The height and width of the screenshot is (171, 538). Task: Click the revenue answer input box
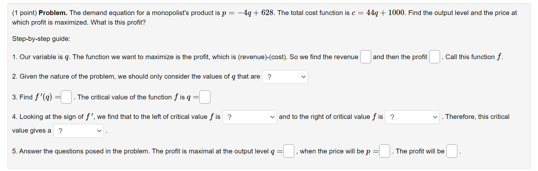click(365, 57)
